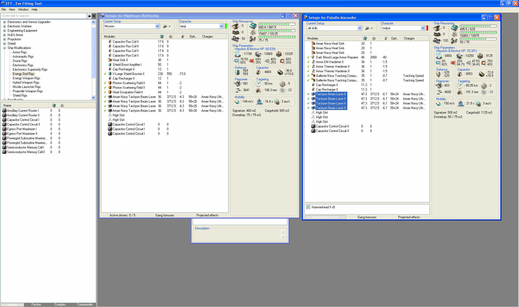
Task: Open Current Setup dropdown showing Mission
Action: click(157, 26)
